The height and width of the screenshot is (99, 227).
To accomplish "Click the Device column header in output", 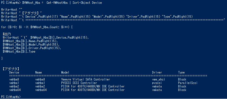I will coord(14,72).
